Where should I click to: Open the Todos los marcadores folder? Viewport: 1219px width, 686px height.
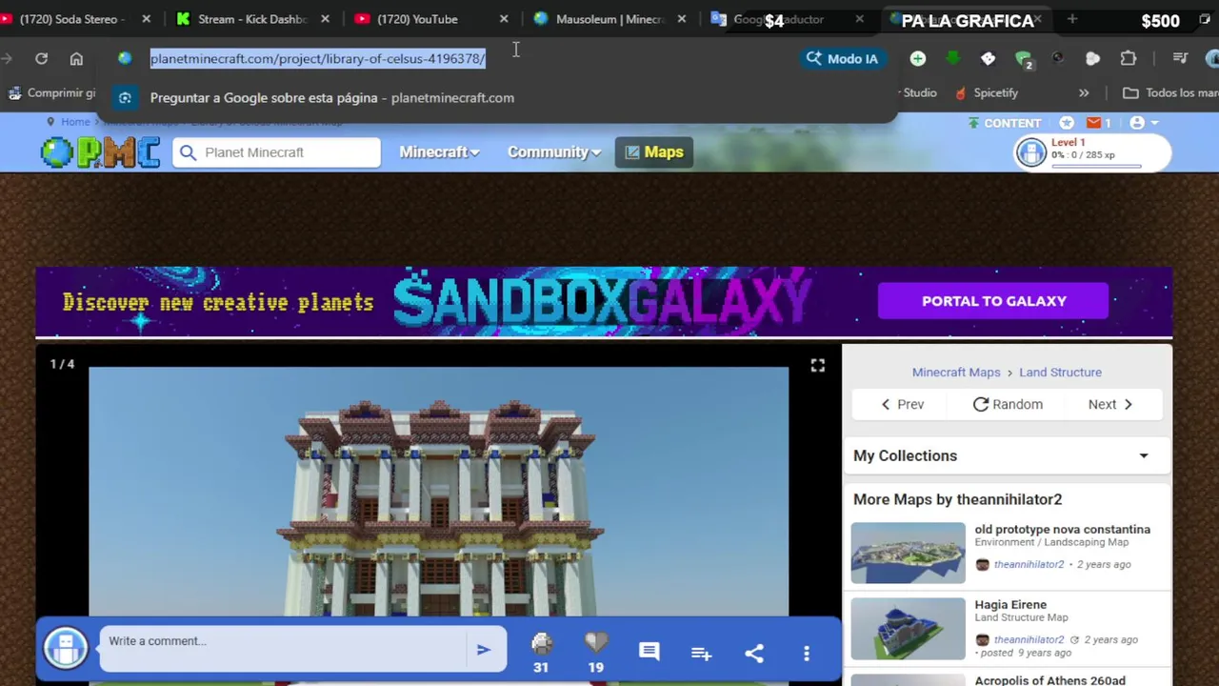coord(1169,92)
